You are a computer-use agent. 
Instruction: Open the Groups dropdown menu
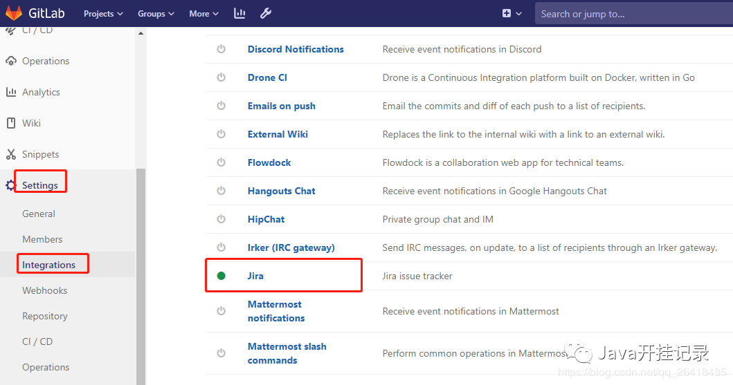(156, 14)
